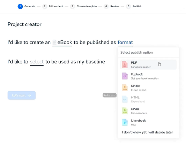Click the cyan Live ebook icon
186x146 pixels.
click(125, 122)
